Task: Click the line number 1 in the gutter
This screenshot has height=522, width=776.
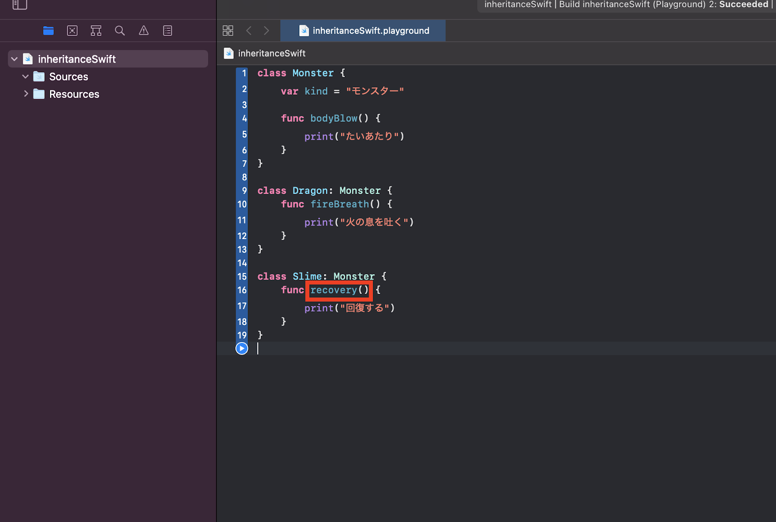Action: (244, 73)
